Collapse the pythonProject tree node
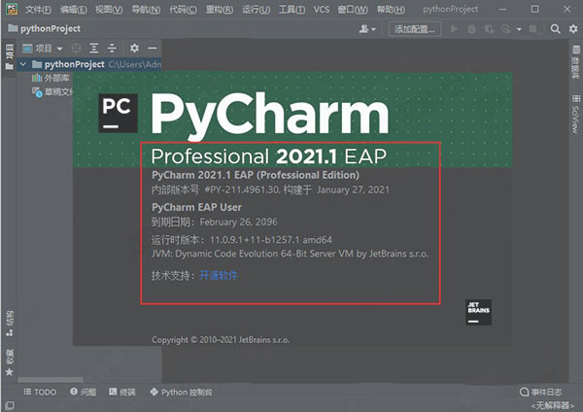The height and width of the screenshot is (412, 583). click(x=22, y=64)
